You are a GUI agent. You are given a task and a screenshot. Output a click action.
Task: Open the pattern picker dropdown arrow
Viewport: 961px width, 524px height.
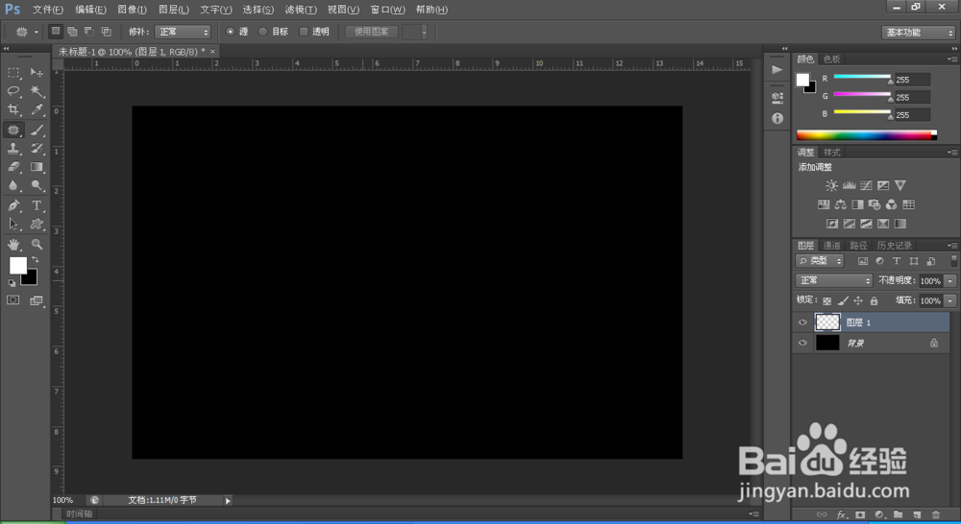click(424, 32)
